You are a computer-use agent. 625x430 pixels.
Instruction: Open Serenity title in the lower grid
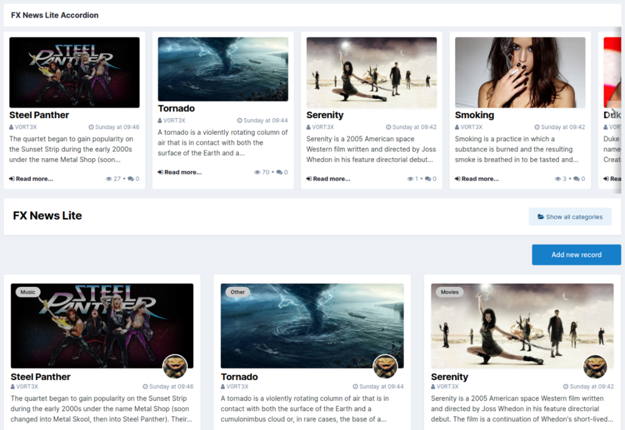[449, 377]
